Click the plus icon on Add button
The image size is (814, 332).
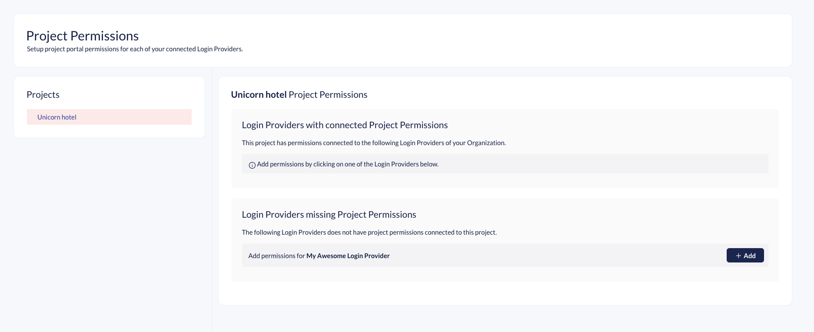pos(738,256)
